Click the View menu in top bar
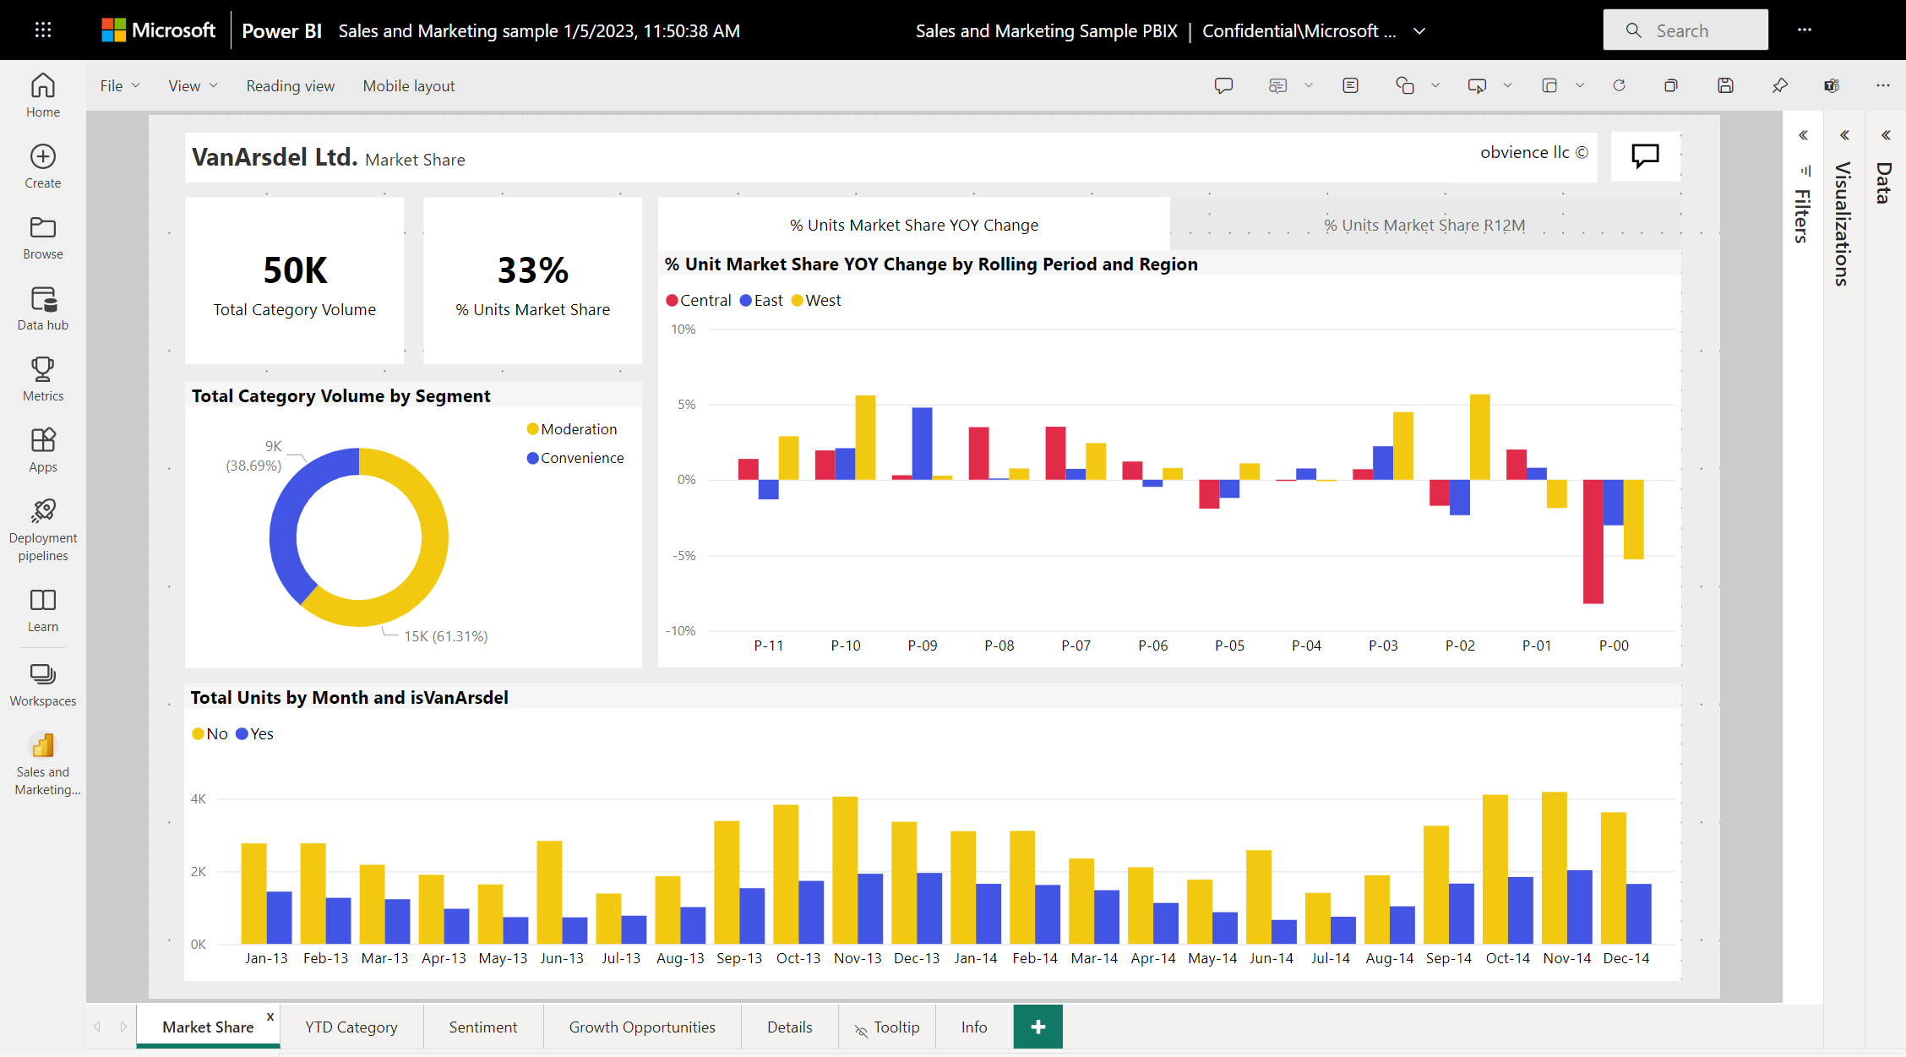Screen dimensions: 1906x1057 point(191,86)
